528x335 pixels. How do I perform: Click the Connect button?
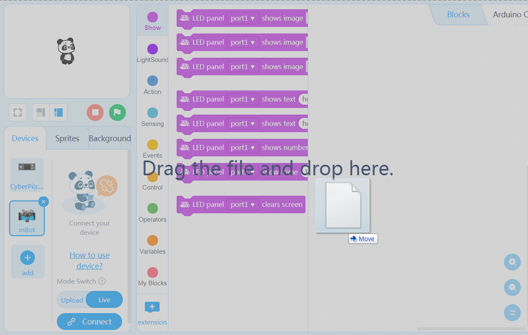point(89,321)
